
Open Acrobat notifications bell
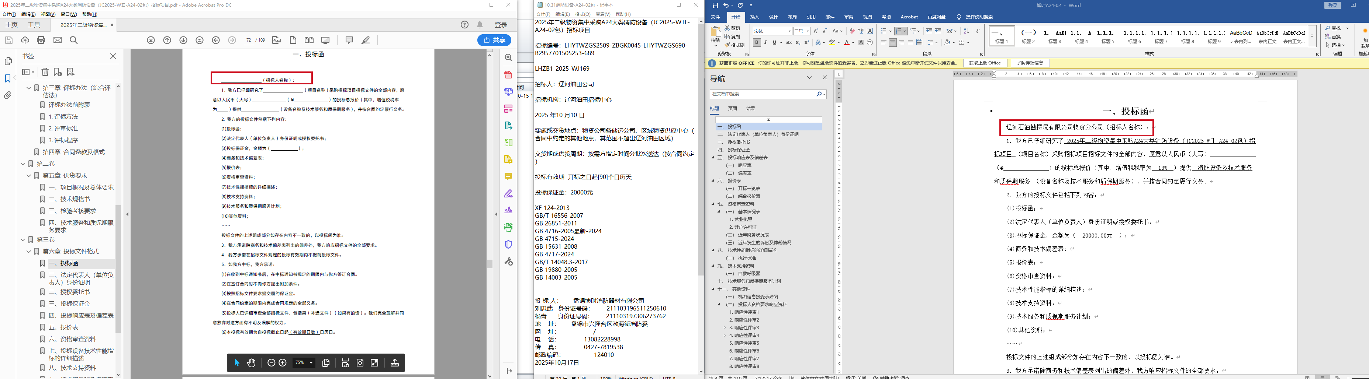[x=480, y=25]
